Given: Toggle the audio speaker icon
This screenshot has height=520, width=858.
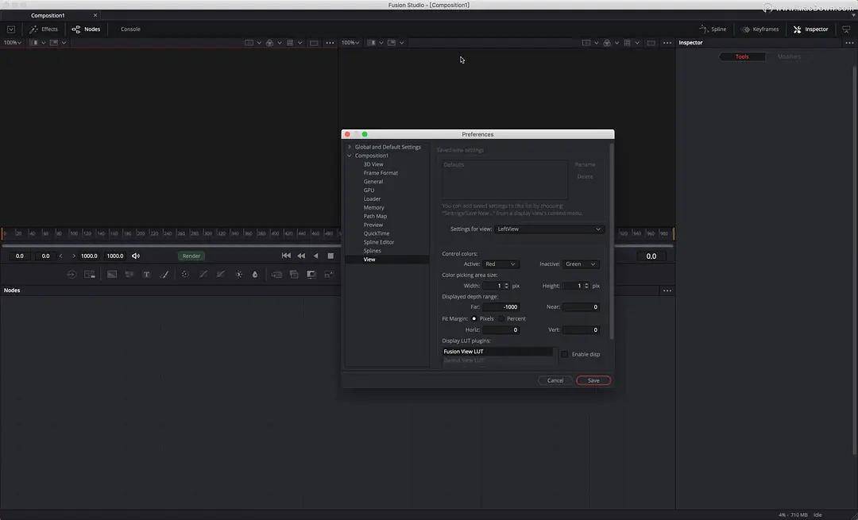Looking at the screenshot, I should click(x=136, y=256).
